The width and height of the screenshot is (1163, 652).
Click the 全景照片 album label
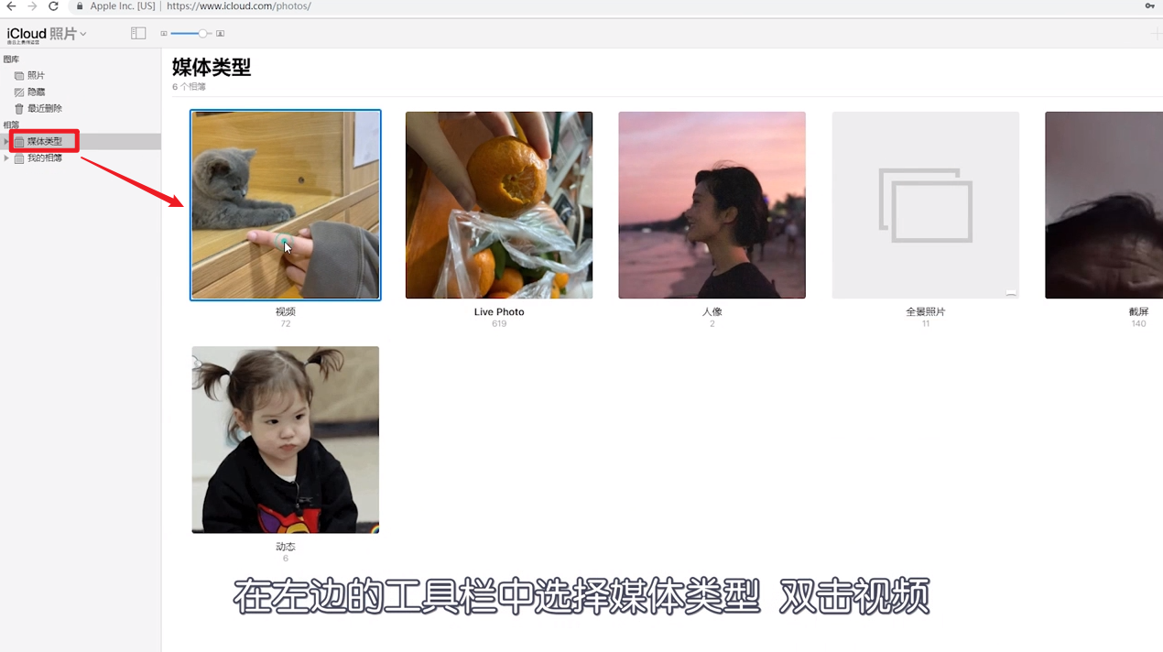coord(925,312)
